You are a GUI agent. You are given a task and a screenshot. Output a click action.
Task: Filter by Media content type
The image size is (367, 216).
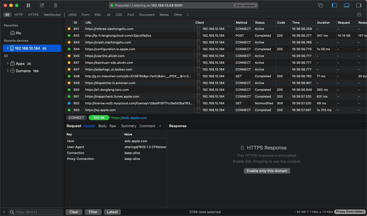click(x=164, y=15)
